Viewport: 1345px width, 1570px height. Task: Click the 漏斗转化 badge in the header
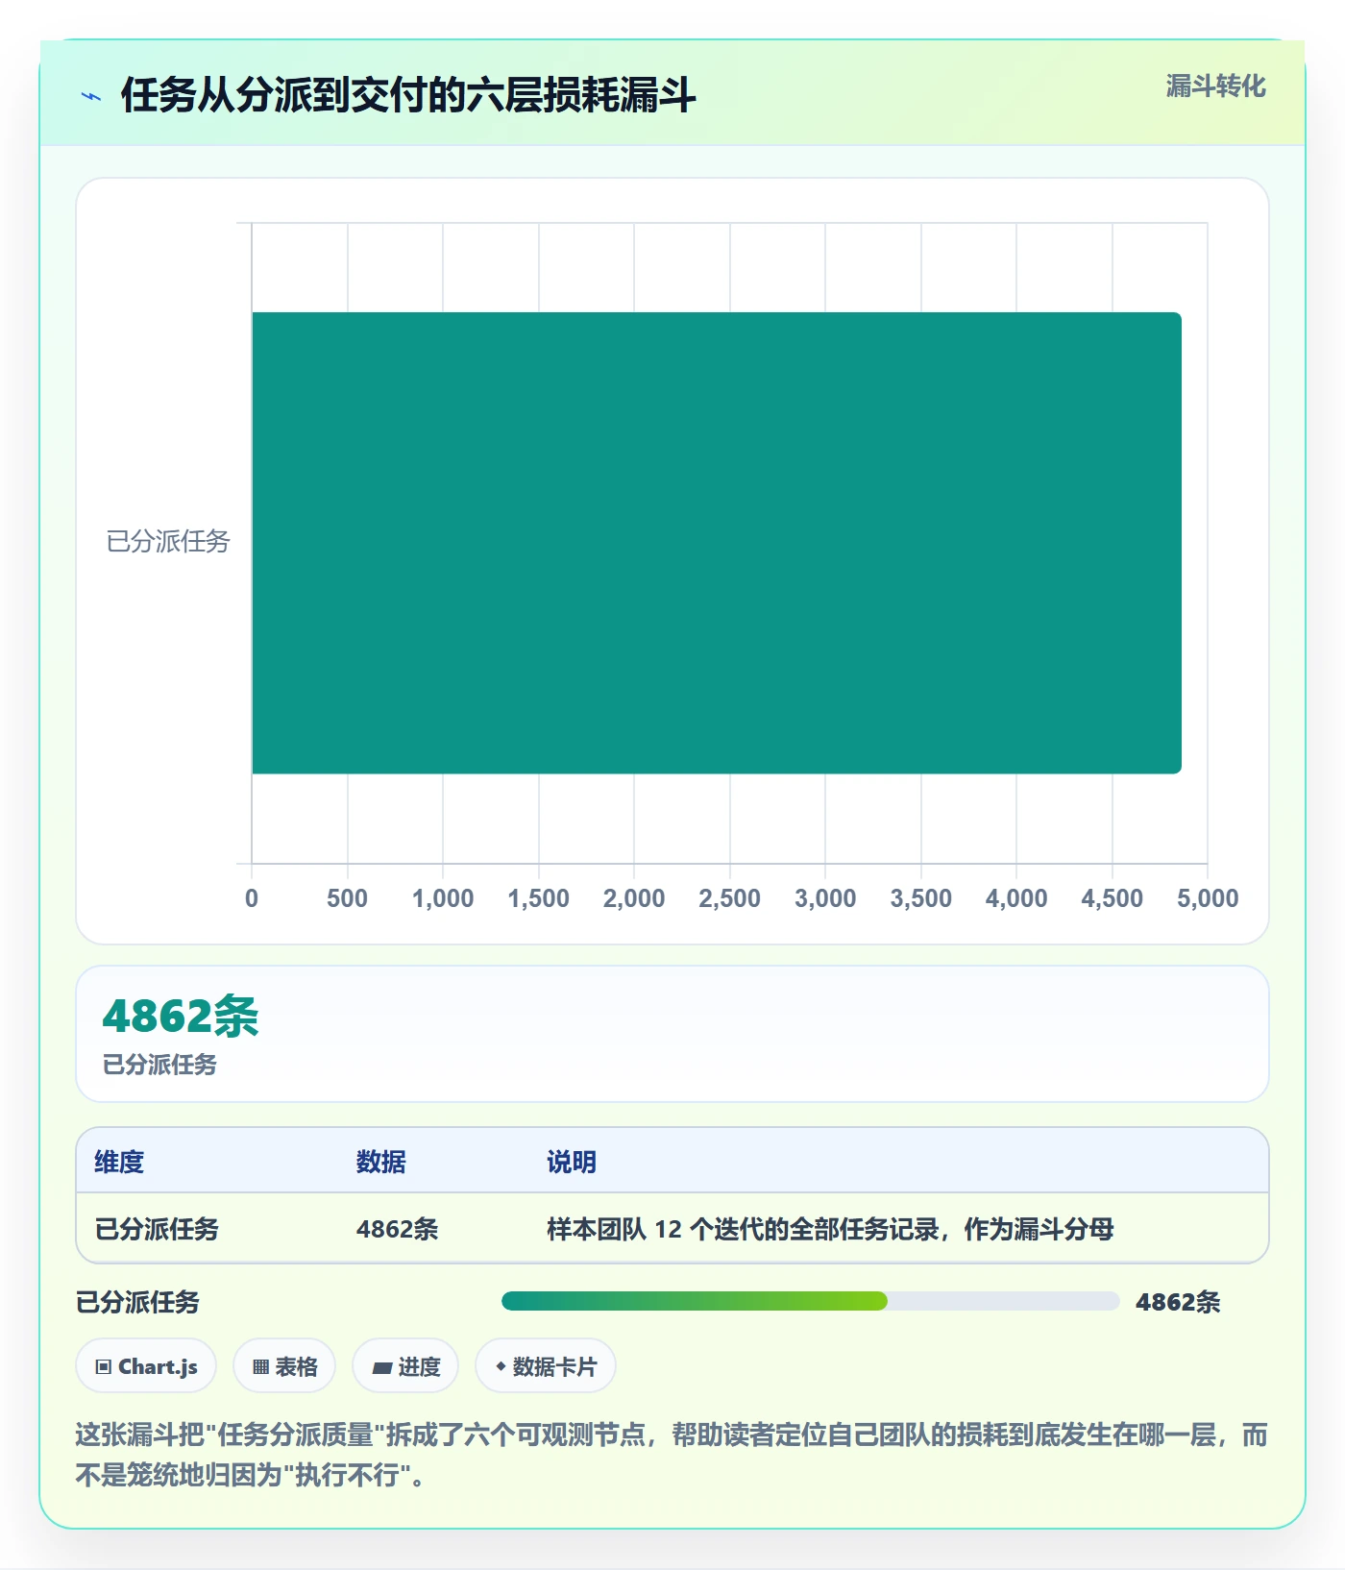tap(1215, 86)
